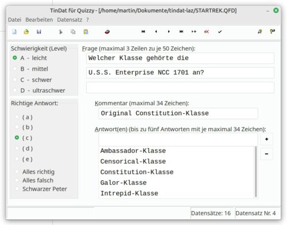This screenshot has height=225, width=287.
Task: Select difficulty D - ultraschwer
Action: [x=39, y=90]
